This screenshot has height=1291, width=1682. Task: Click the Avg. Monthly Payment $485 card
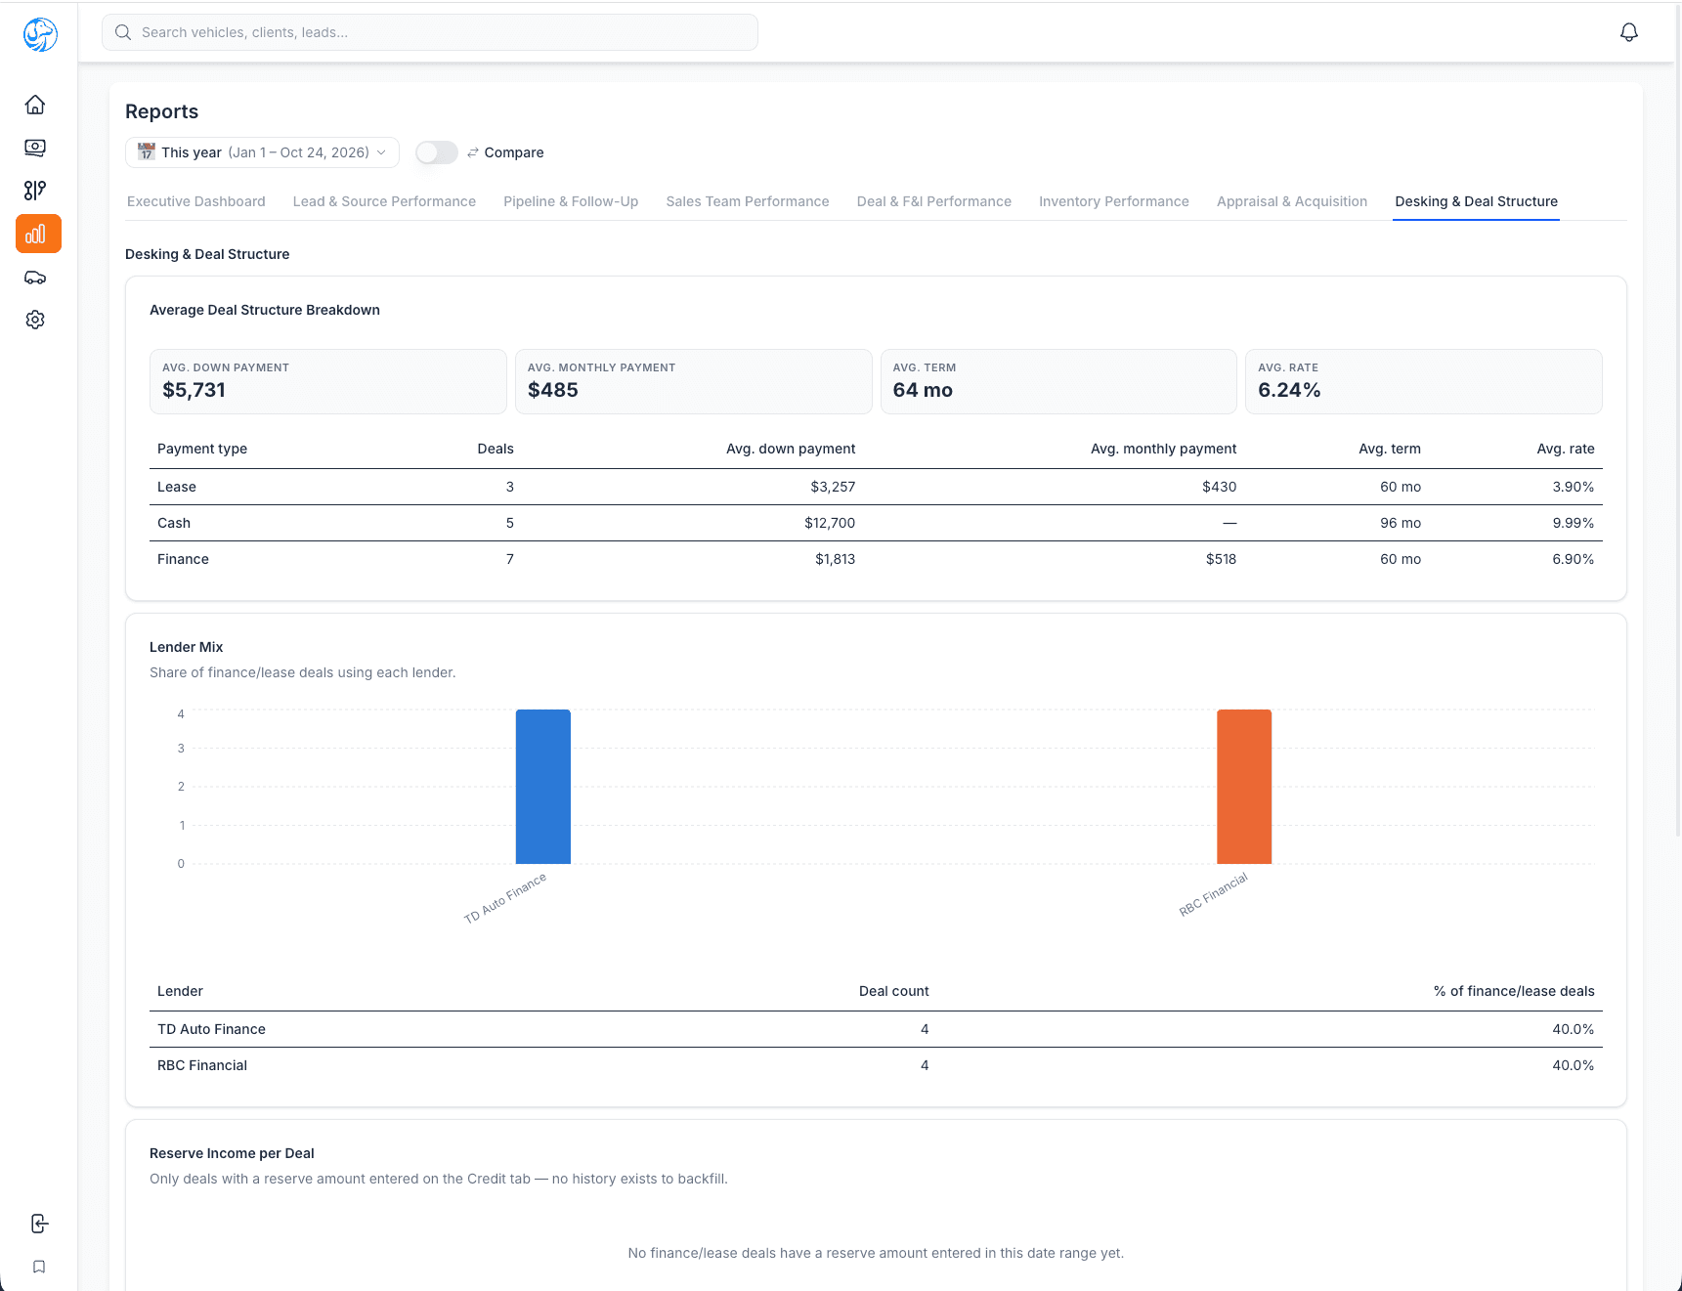[694, 381]
